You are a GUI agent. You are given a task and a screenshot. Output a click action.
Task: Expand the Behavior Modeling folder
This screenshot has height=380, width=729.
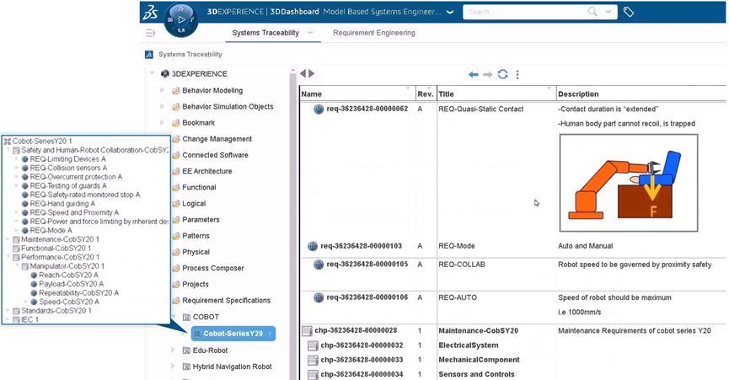coord(163,90)
